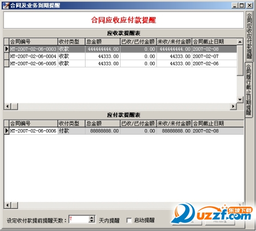This screenshot has height=231, width=256.
Task: Click 合同截止日期 header in receivables table
Action: click(x=214, y=41)
